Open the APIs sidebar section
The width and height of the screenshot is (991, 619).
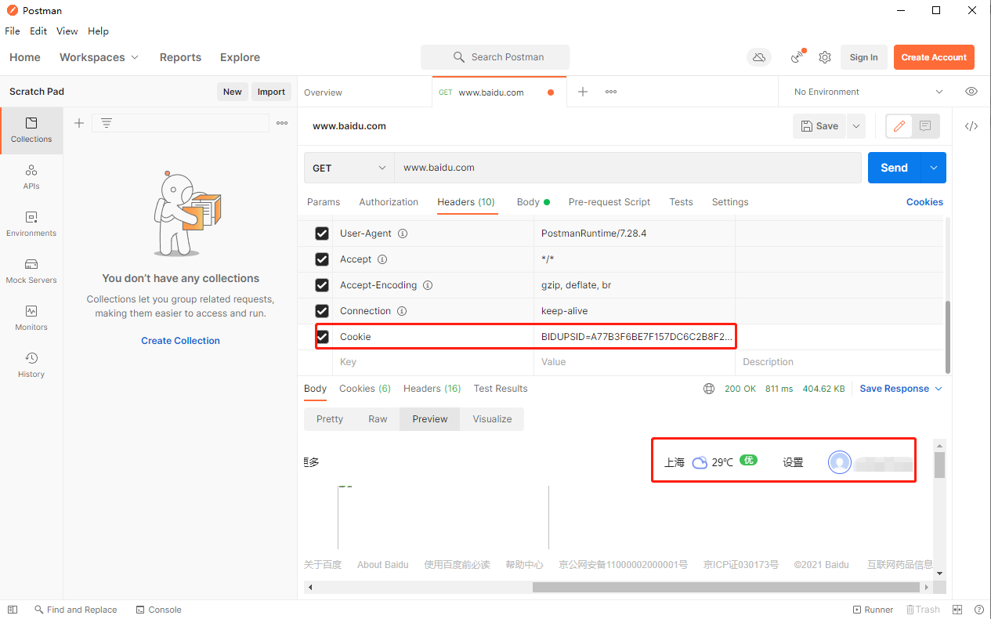coord(31,177)
